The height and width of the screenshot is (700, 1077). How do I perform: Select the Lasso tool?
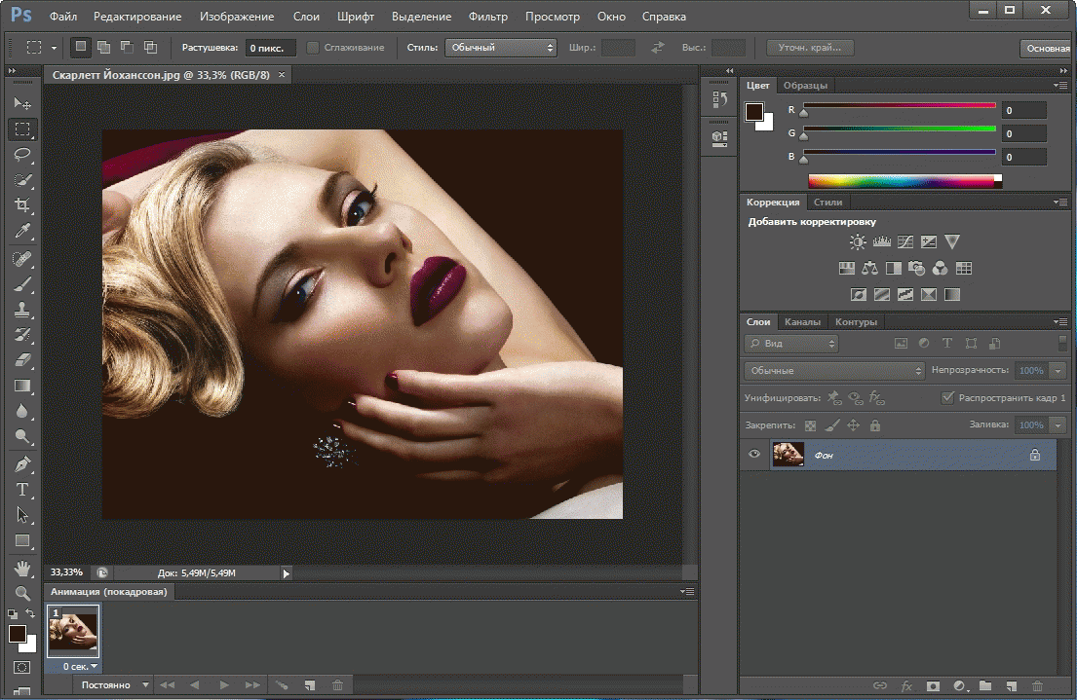pyautogui.click(x=22, y=155)
